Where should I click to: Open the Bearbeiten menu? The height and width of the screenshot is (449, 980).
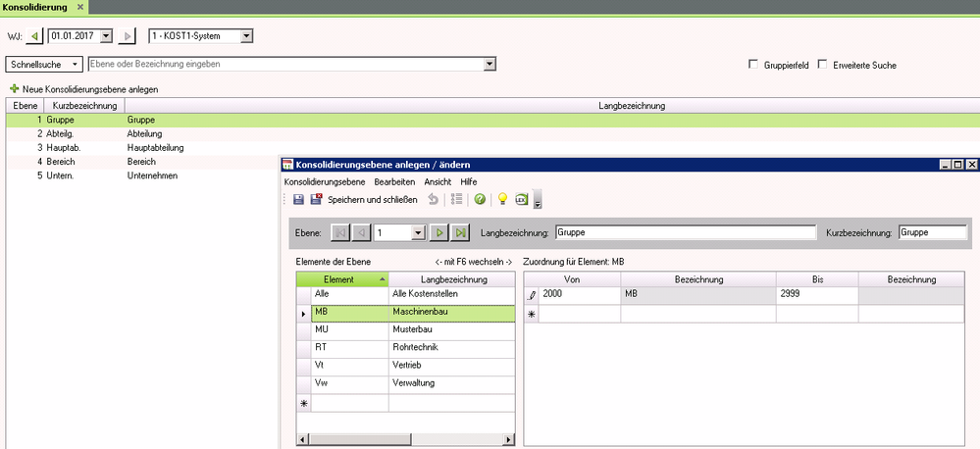394,181
